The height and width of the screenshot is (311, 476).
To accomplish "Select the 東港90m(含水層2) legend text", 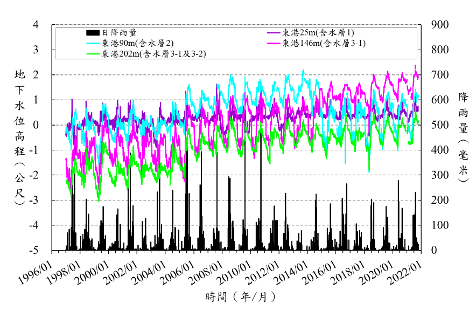I will [138, 43].
